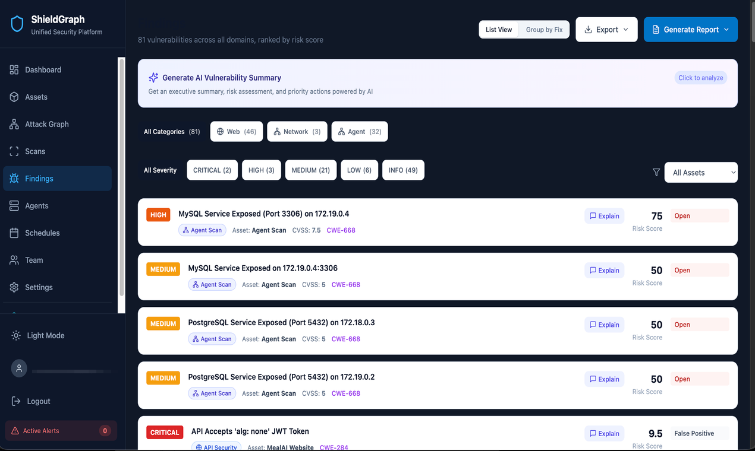The width and height of the screenshot is (755, 451).
Task: Select the Schedules calendar icon
Action: click(x=14, y=233)
